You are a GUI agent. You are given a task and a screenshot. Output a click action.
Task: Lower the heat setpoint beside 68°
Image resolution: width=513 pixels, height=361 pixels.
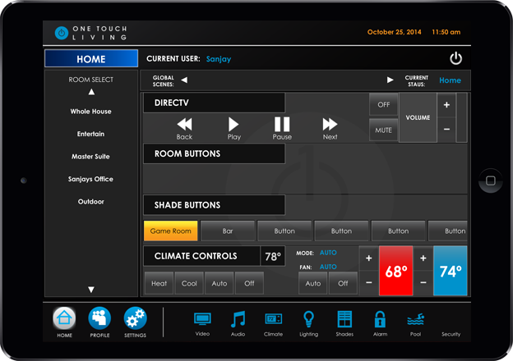368,283
